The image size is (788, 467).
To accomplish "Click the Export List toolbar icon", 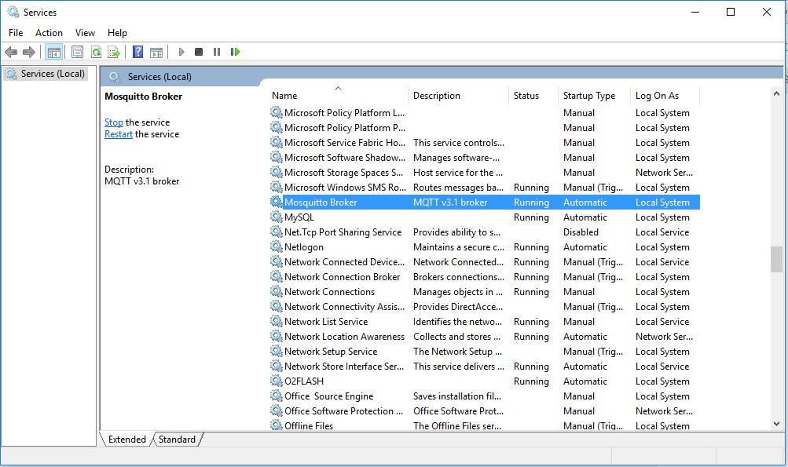I will pos(114,53).
